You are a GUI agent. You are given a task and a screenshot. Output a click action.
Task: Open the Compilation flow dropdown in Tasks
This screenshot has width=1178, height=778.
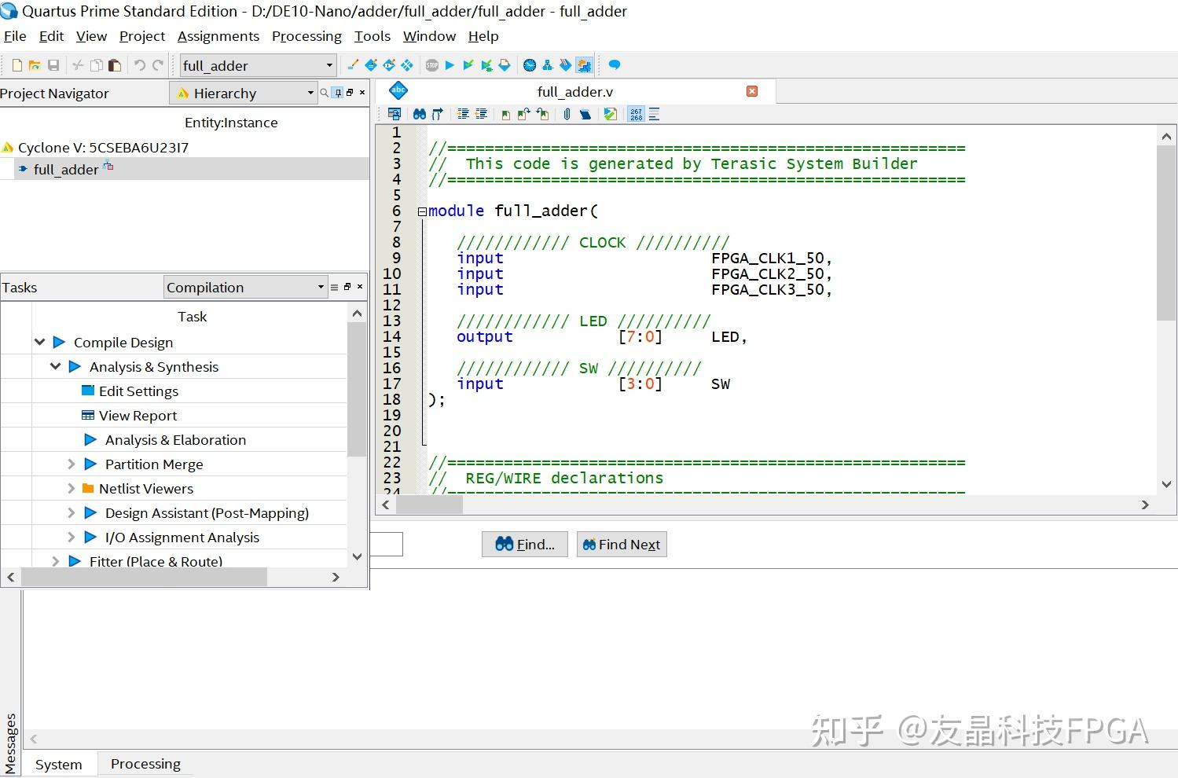(321, 287)
